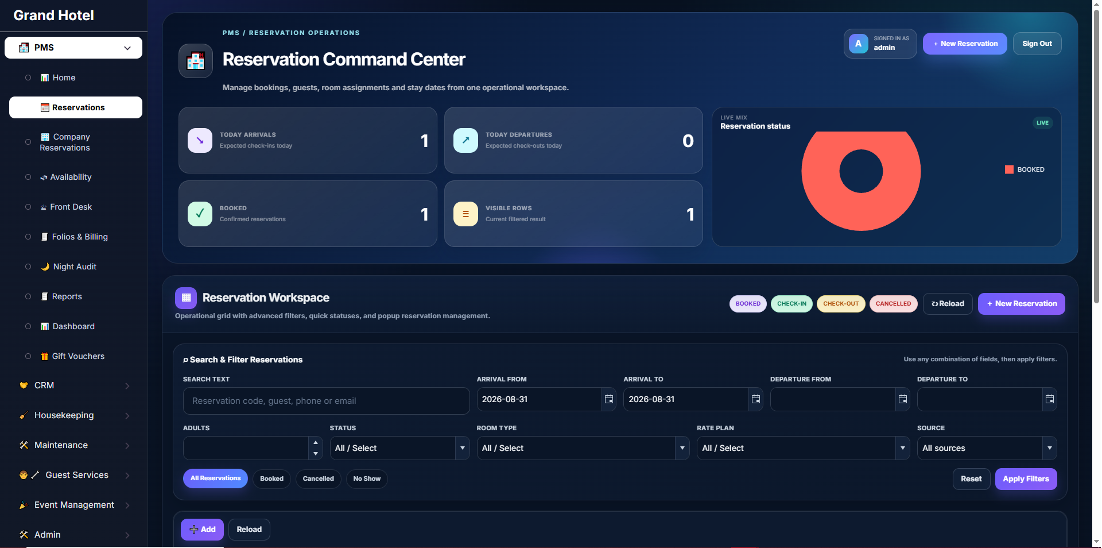Click the Visible Rows list icon
The width and height of the screenshot is (1102, 548).
pyautogui.click(x=465, y=214)
